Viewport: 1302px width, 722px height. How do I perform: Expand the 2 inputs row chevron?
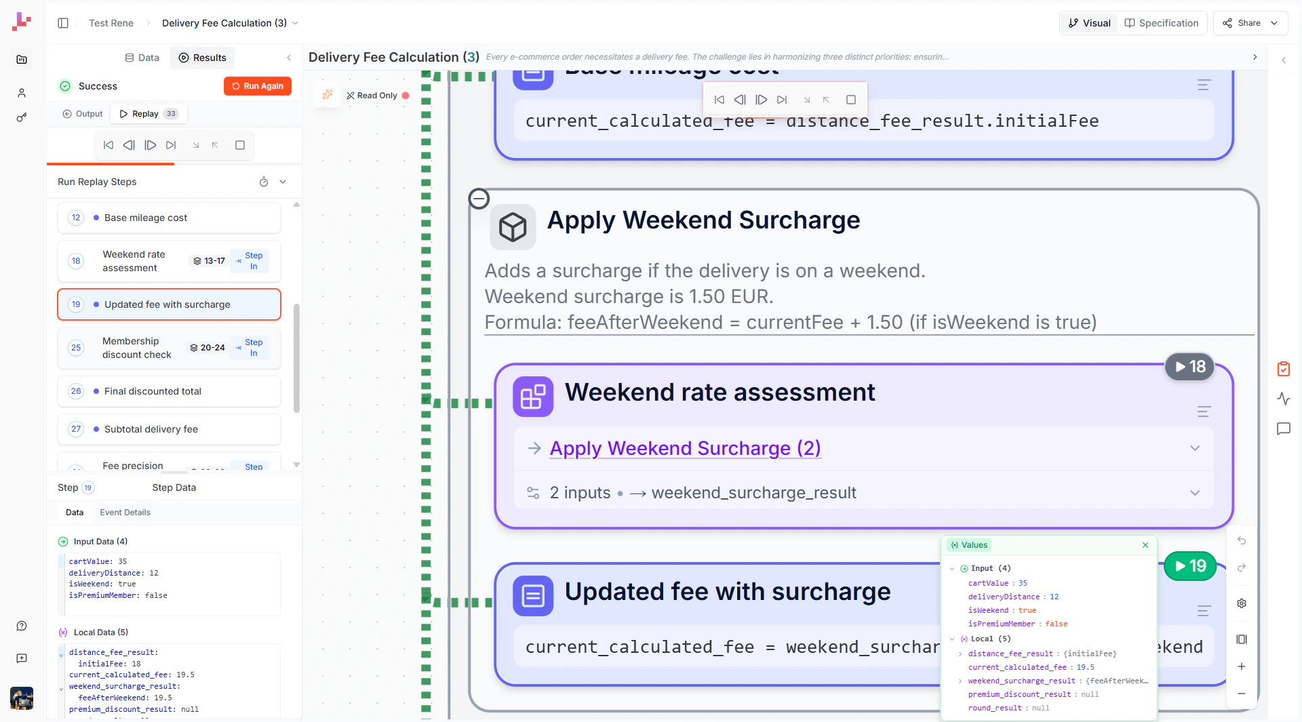pyautogui.click(x=1195, y=493)
